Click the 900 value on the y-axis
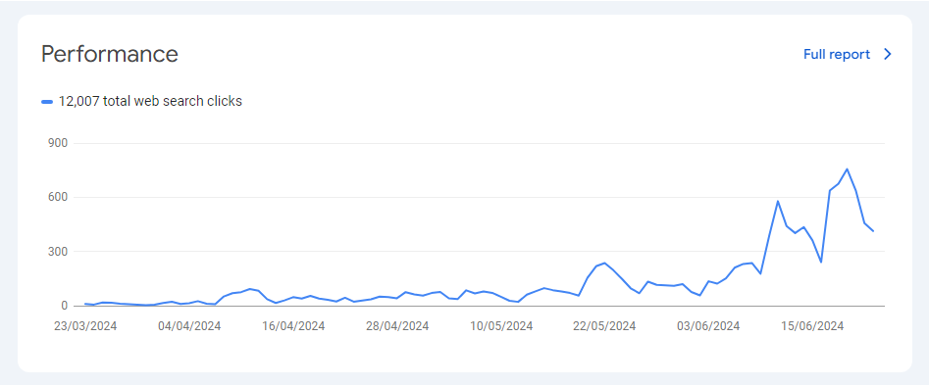 (59, 143)
